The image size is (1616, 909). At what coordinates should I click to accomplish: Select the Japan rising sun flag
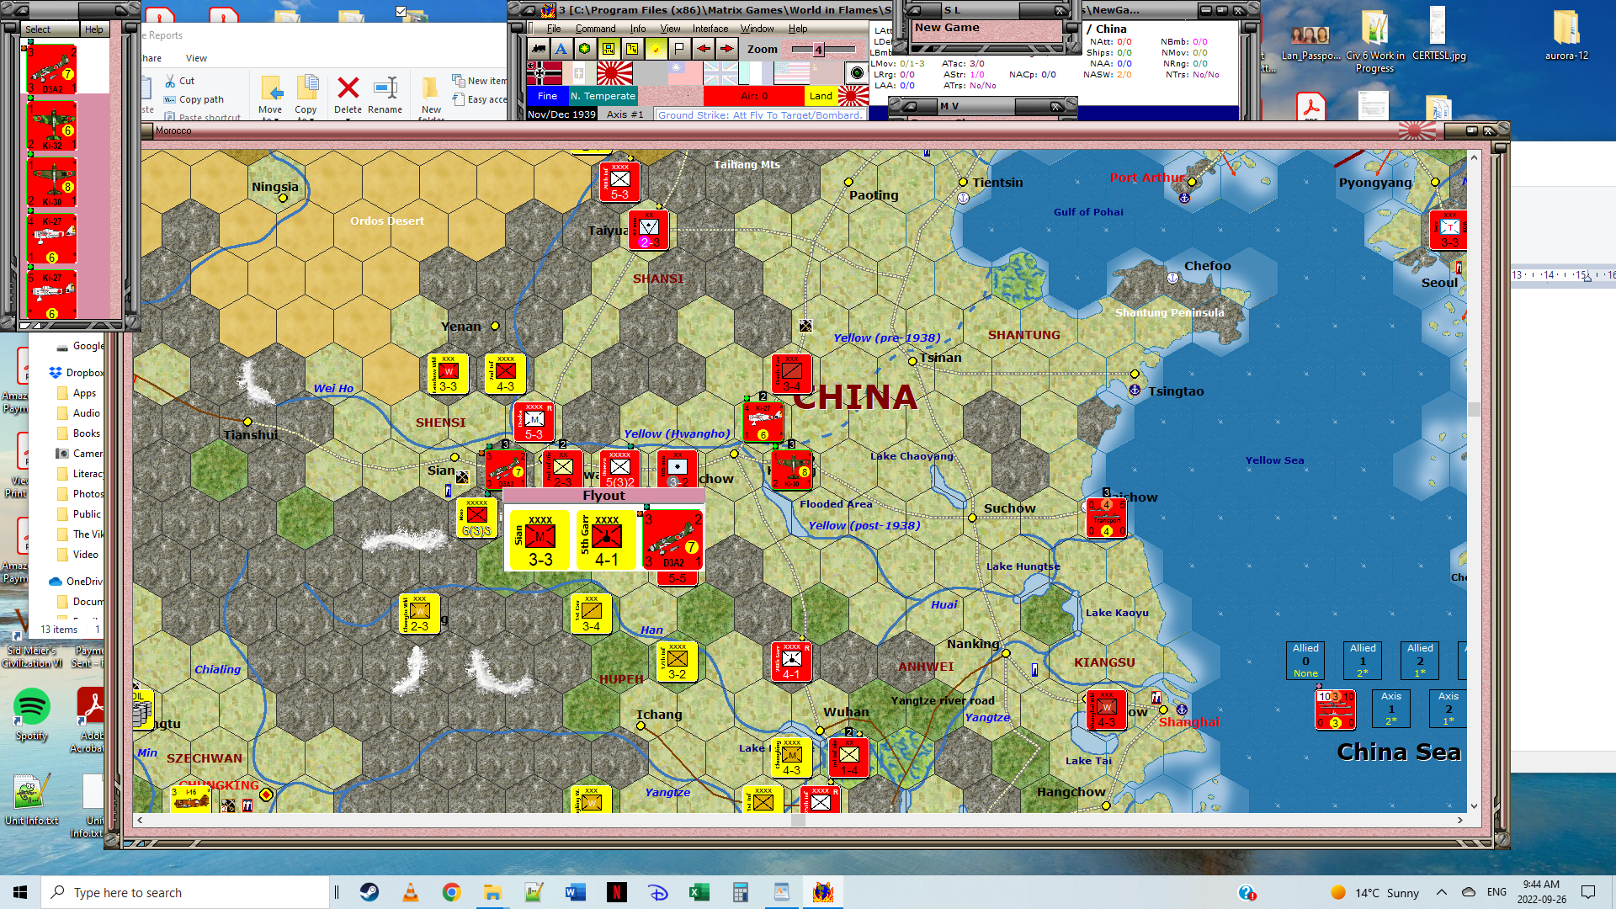click(614, 73)
